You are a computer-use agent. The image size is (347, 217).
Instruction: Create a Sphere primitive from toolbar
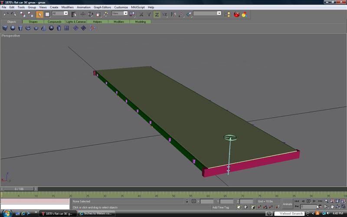13,28
